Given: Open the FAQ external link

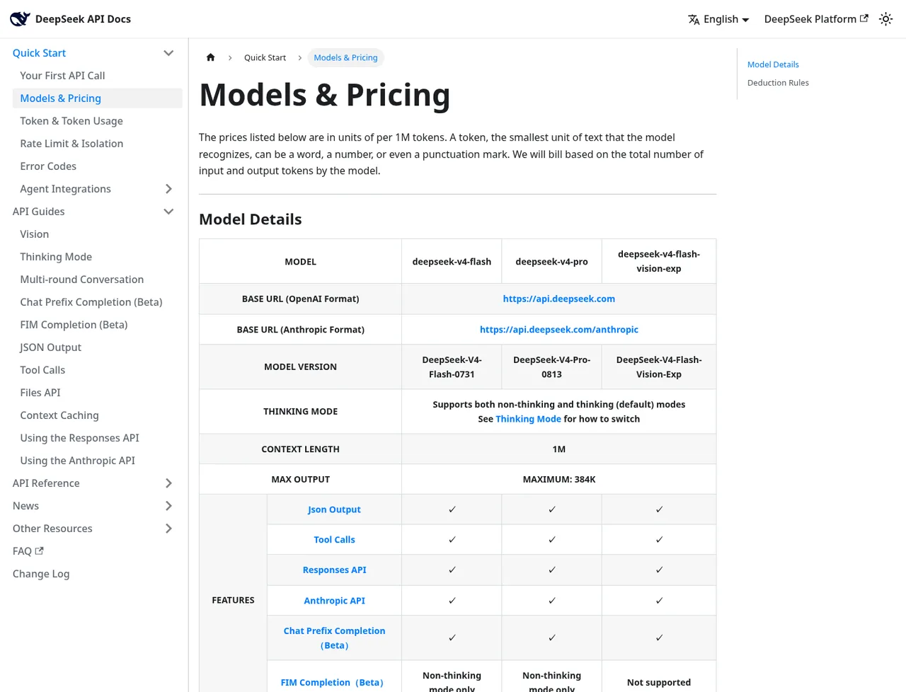Looking at the screenshot, I should 28,551.
